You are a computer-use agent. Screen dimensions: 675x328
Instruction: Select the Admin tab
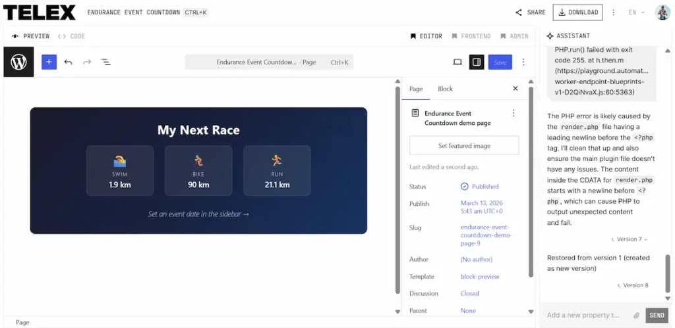pyautogui.click(x=514, y=36)
